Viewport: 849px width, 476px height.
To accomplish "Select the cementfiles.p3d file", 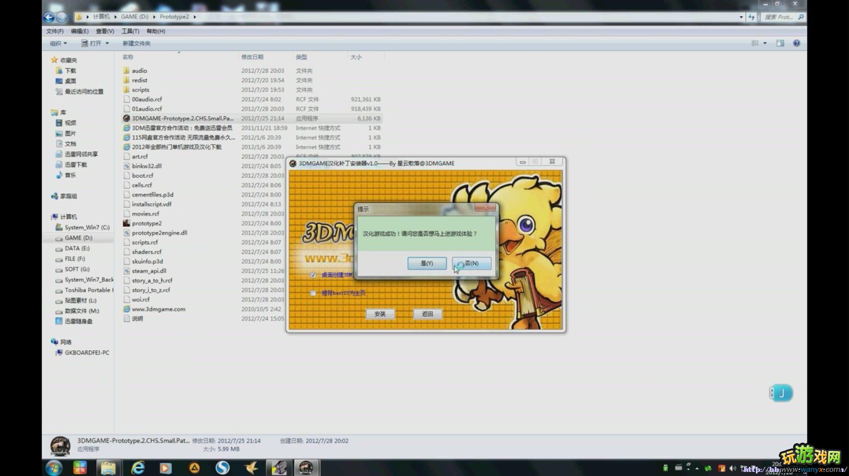I will tap(153, 195).
